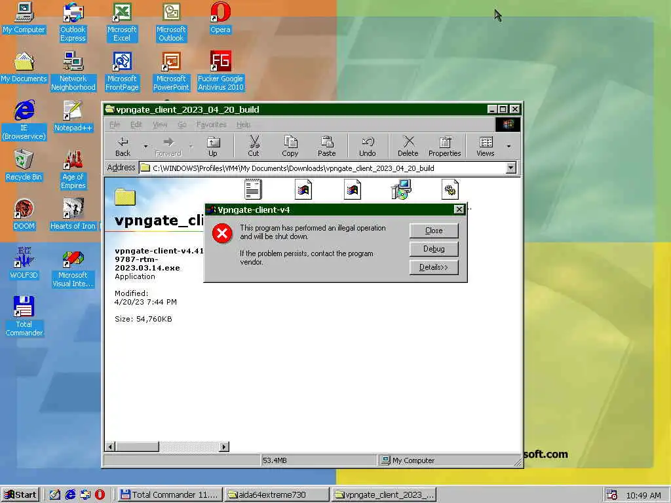Launch Notepad++ from the desktop
Viewport: 671px width, 503px height.
pyautogui.click(x=73, y=117)
